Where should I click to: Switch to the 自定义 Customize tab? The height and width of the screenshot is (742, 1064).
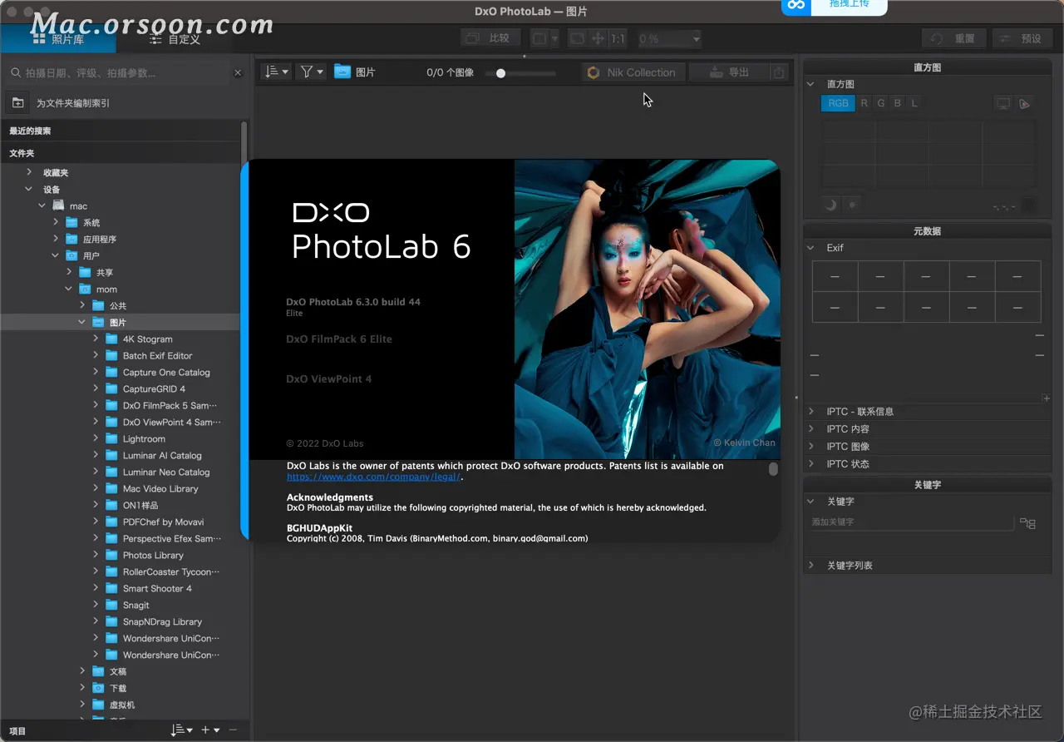click(175, 38)
